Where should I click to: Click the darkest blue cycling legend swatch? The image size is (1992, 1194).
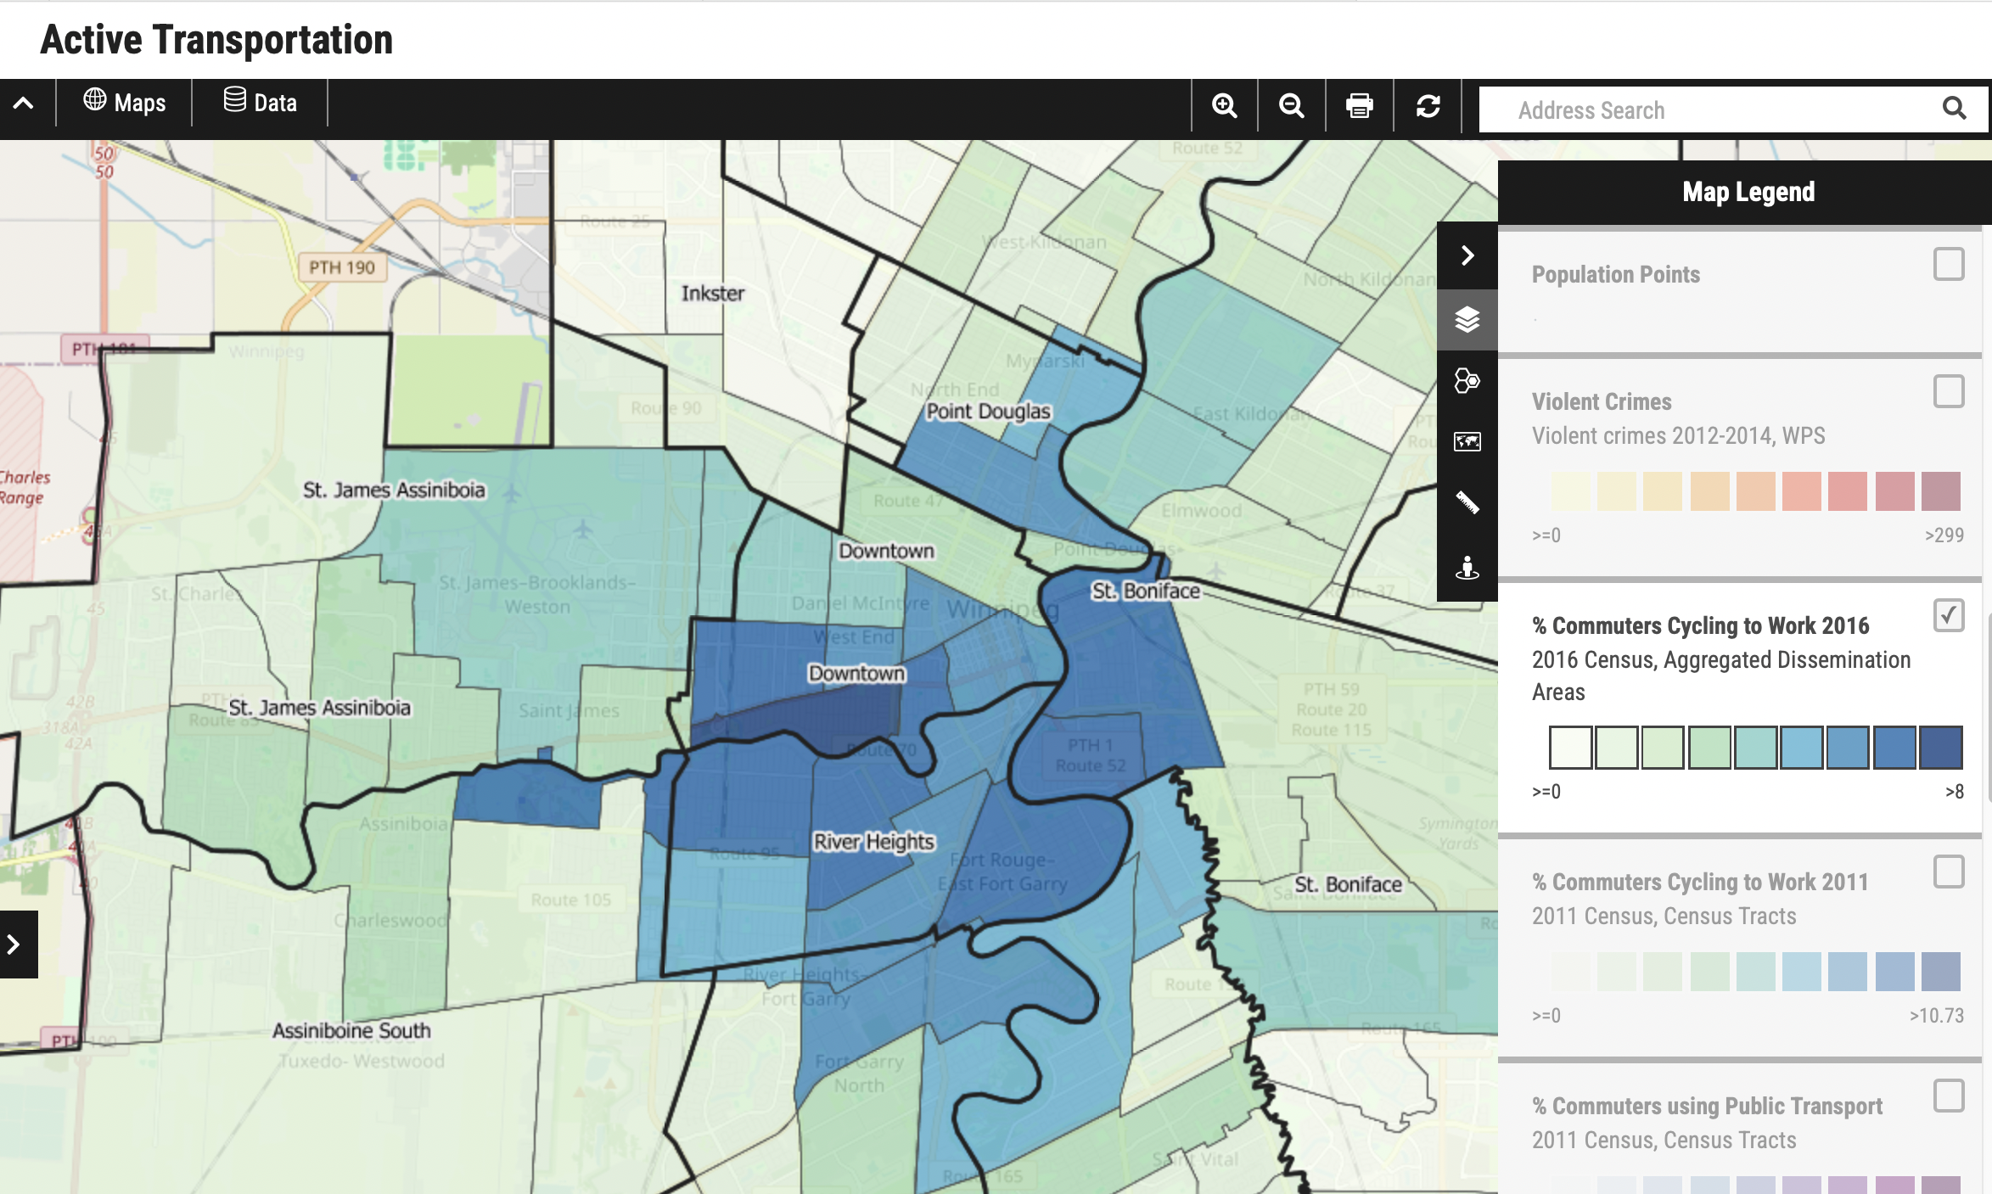[1940, 747]
